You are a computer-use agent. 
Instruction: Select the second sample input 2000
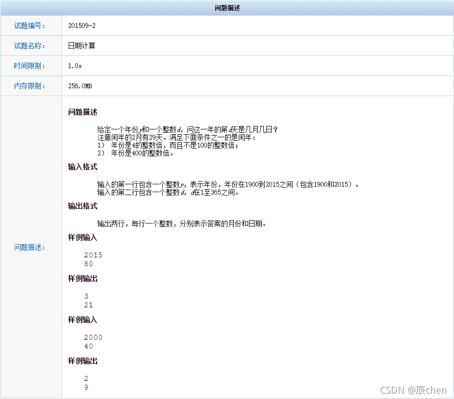(92, 337)
